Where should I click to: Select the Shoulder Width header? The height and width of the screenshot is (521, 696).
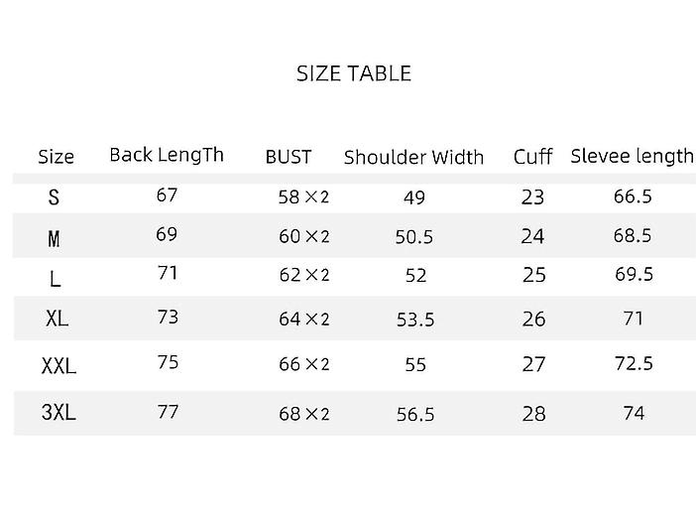tap(413, 157)
